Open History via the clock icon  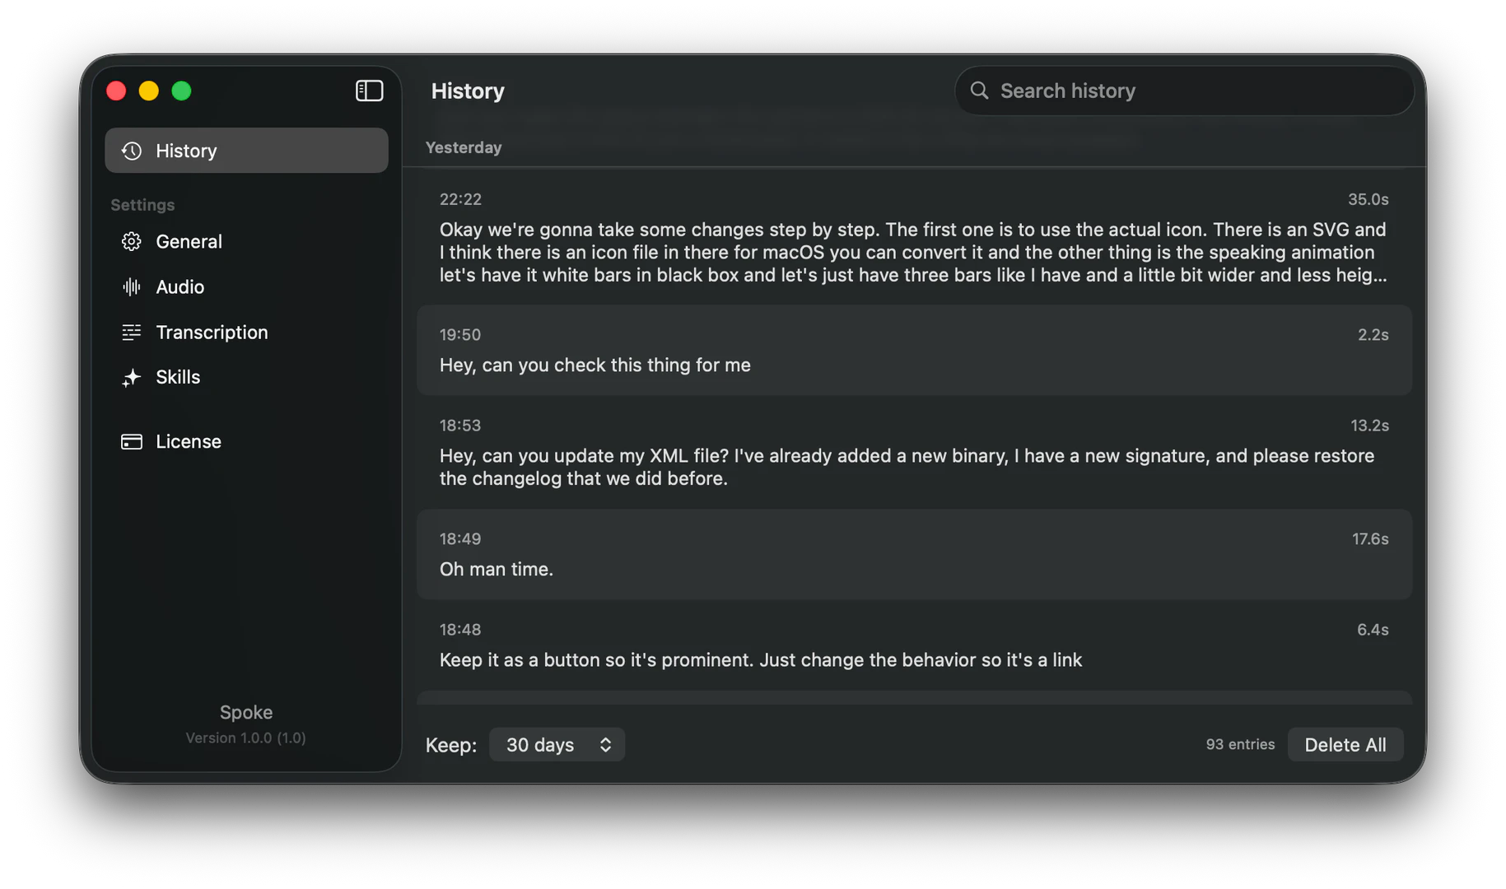[x=131, y=151]
